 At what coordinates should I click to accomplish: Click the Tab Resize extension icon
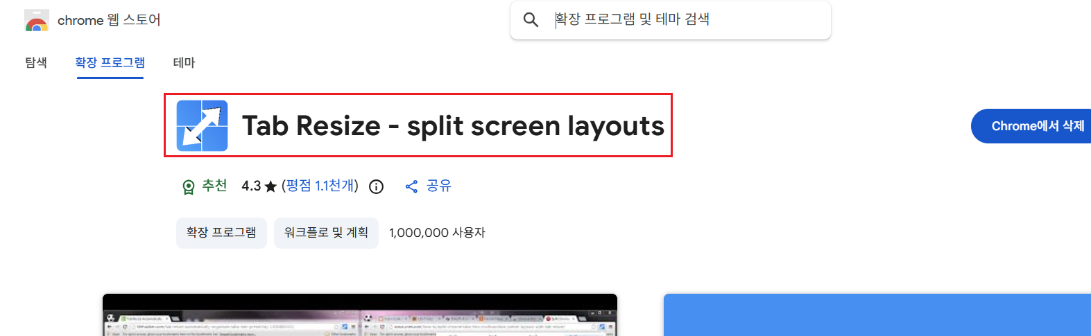(x=202, y=125)
